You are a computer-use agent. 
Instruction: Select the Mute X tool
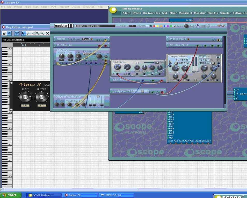click(x=47, y=33)
